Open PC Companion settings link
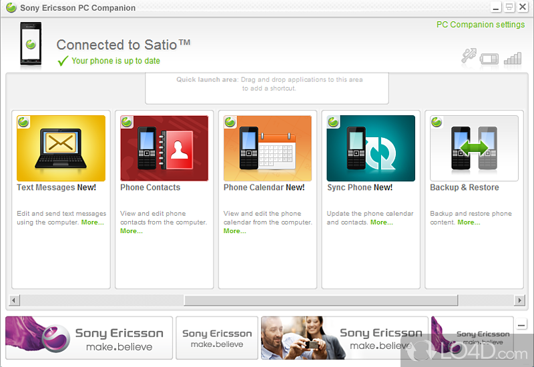The height and width of the screenshot is (367, 534). [x=481, y=25]
